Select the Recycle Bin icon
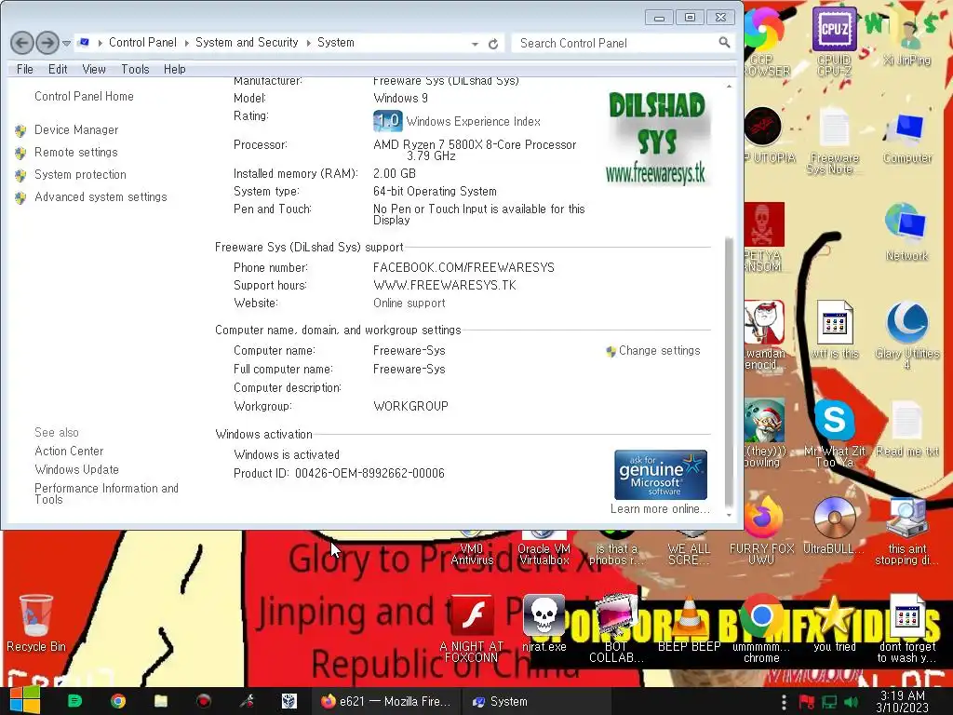The height and width of the screenshot is (715, 953). point(36,623)
